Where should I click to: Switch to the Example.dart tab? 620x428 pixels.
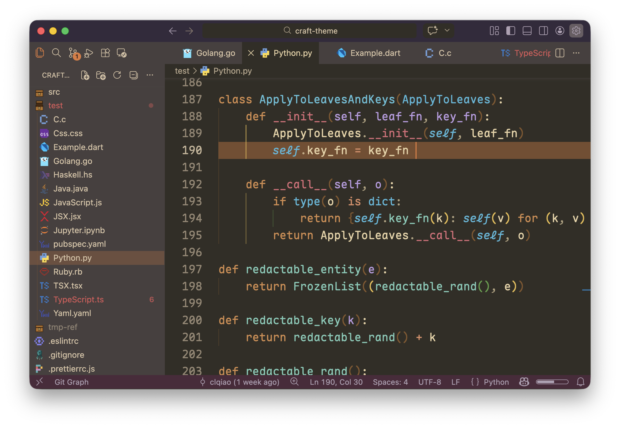coord(375,53)
